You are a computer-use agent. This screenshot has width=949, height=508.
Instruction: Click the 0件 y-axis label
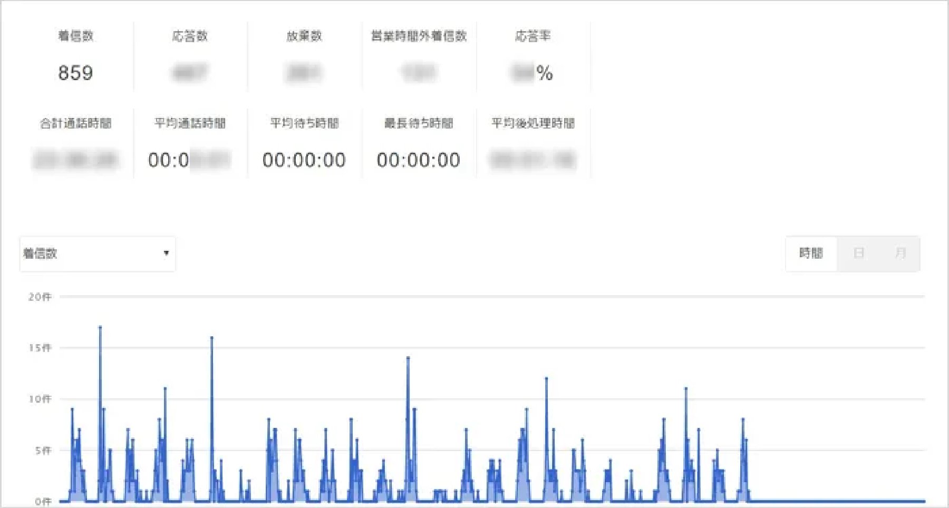[x=43, y=502]
